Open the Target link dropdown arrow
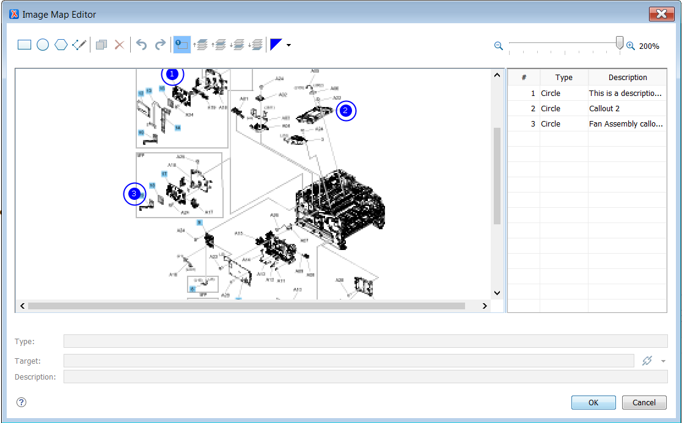The height and width of the screenshot is (423, 682). click(663, 361)
